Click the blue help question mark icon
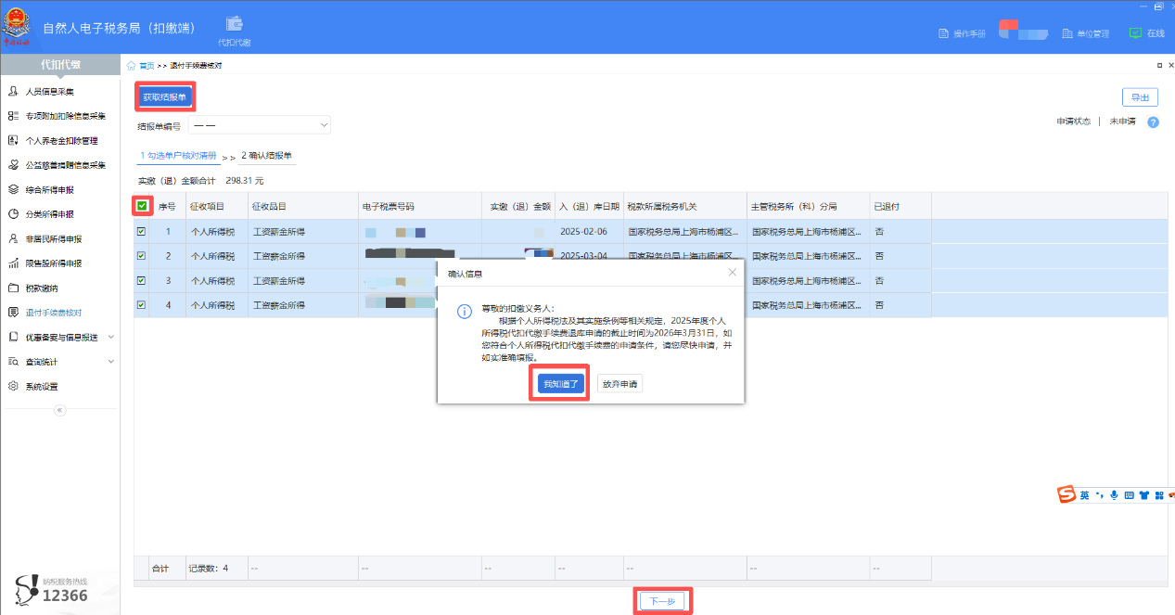Image resolution: width=1175 pixels, height=615 pixels. click(x=1153, y=122)
